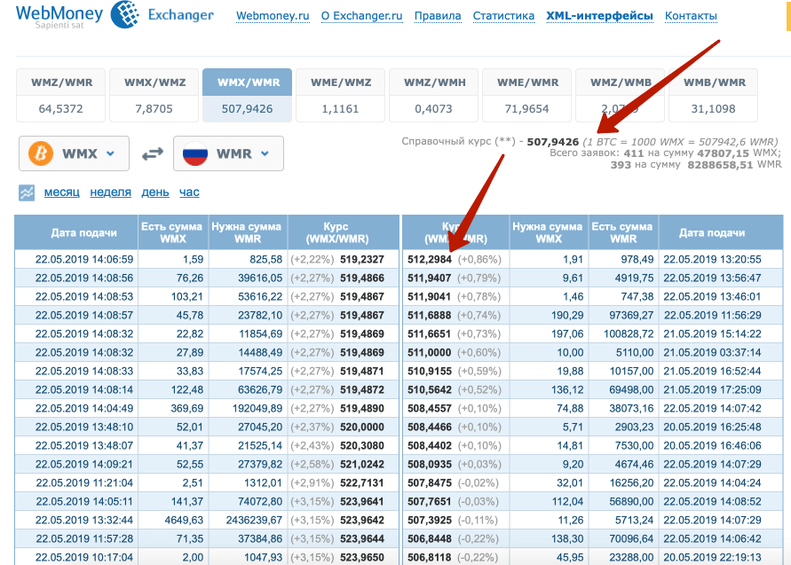This screenshot has height=565, width=791.
Task: Click the amount 192049,89
Action: point(257,408)
